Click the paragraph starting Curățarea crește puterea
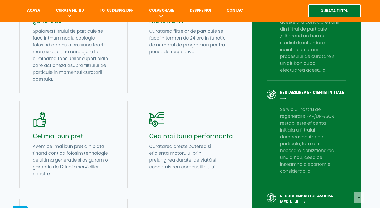The width and height of the screenshot is (380, 208). (x=183, y=157)
